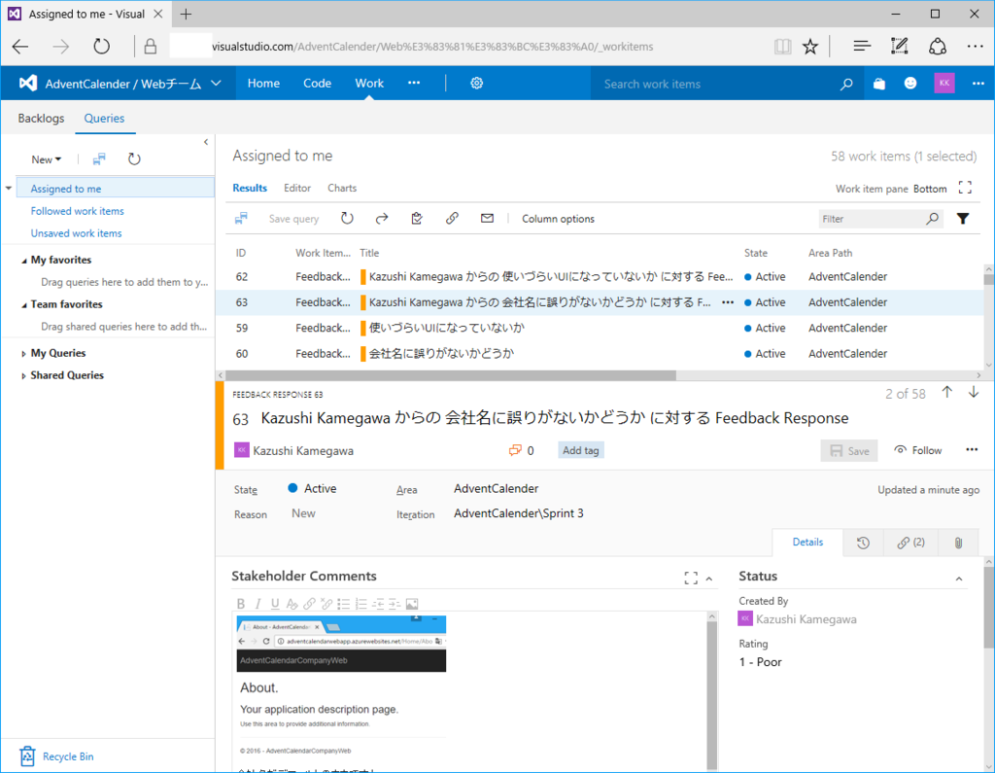Click the Iteration value AdventCalender\Sprint 3
Screen dimensions: 995x773
[x=519, y=513]
